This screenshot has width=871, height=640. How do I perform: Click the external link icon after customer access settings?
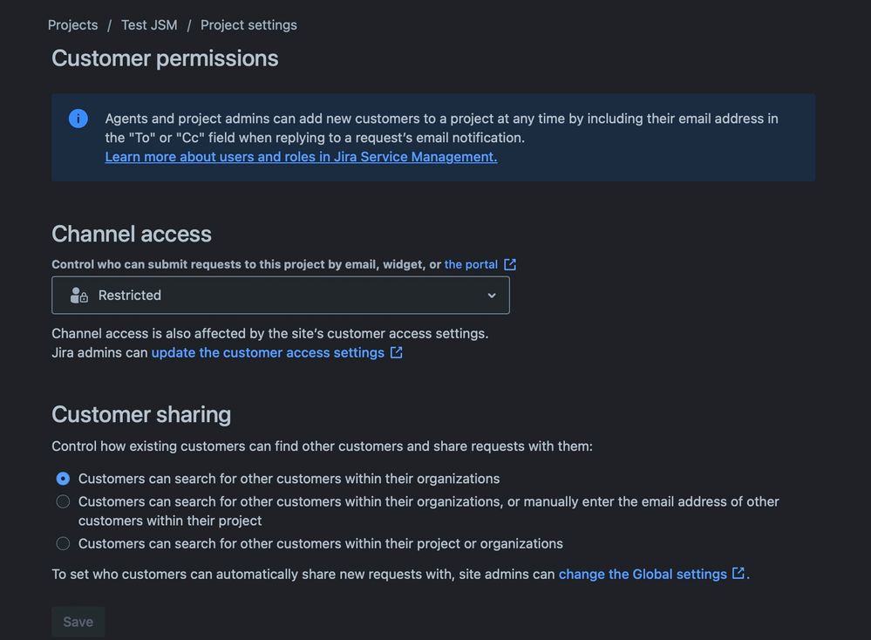click(396, 352)
